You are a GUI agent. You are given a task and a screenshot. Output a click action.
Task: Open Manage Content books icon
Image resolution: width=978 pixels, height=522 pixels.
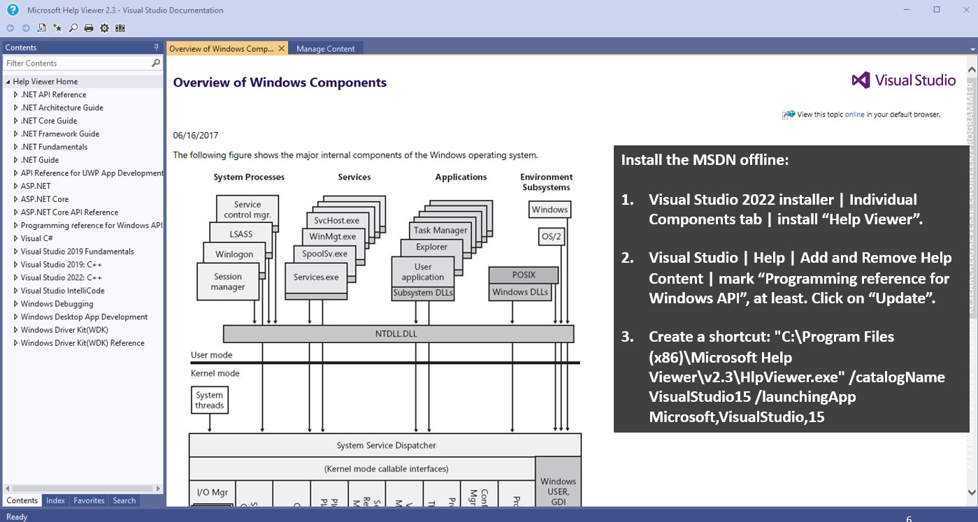coord(120,28)
